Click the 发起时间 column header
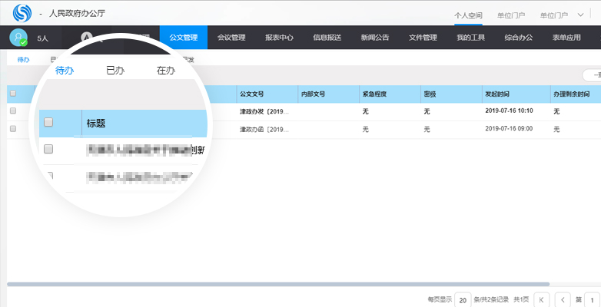The height and width of the screenshot is (307, 601). (496, 94)
